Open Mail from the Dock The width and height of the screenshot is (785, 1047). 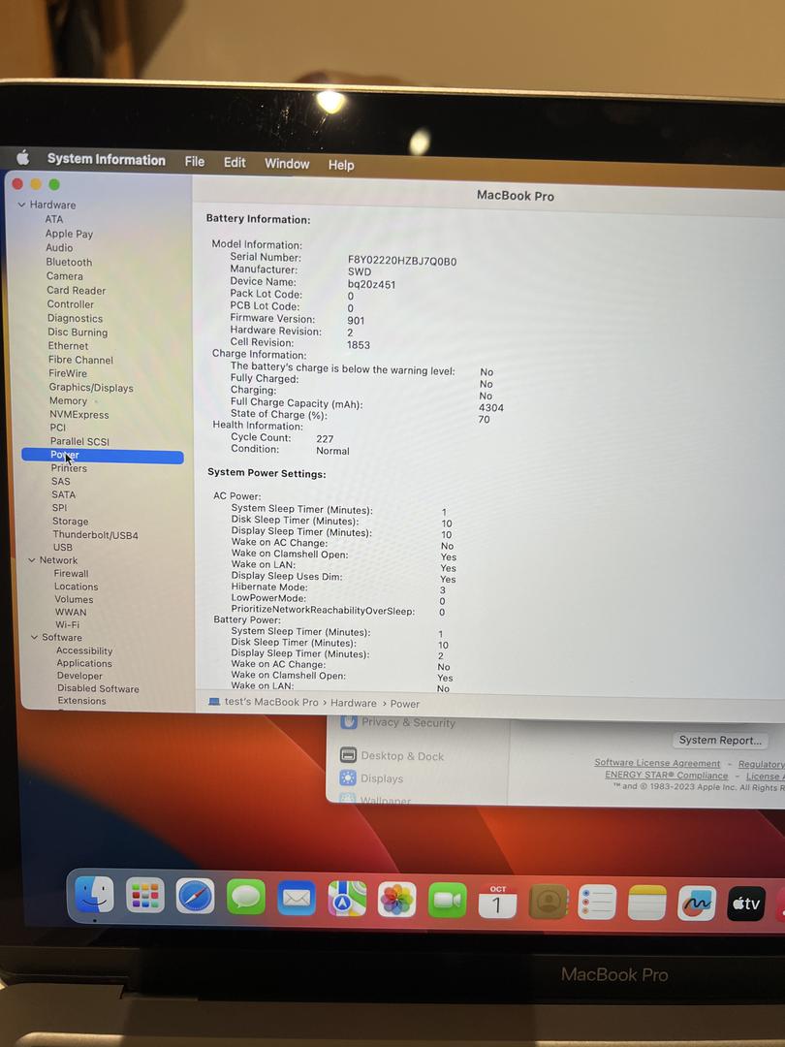pos(297,898)
